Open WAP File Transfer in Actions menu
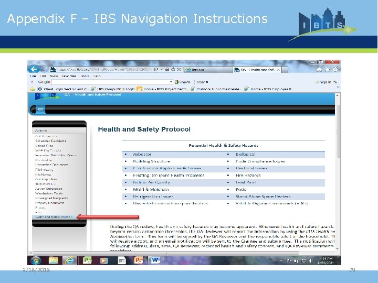Viewport: 378px width, 283px height. [x=48, y=150]
